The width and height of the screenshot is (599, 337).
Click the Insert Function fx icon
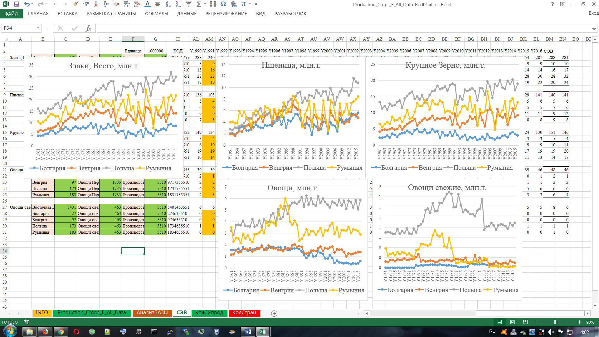pyautogui.click(x=88, y=28)
